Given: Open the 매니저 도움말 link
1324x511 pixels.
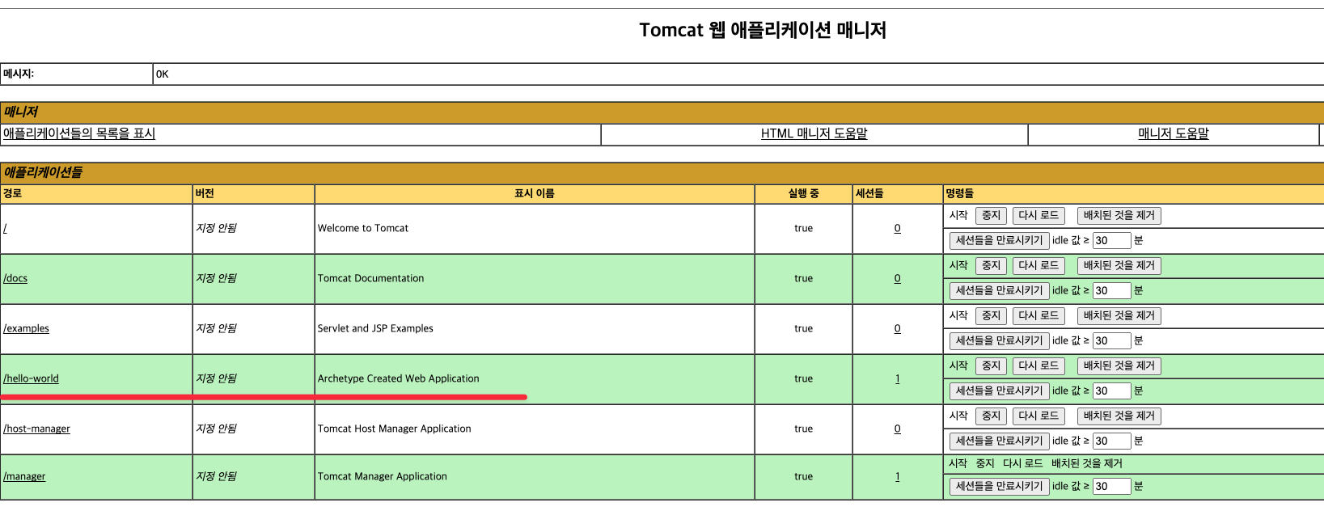Looking at the screenshot, I should click(x=1174, y=133).
